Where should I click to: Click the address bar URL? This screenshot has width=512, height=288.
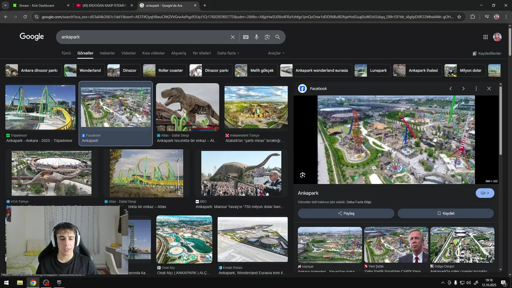coord(247,17)
